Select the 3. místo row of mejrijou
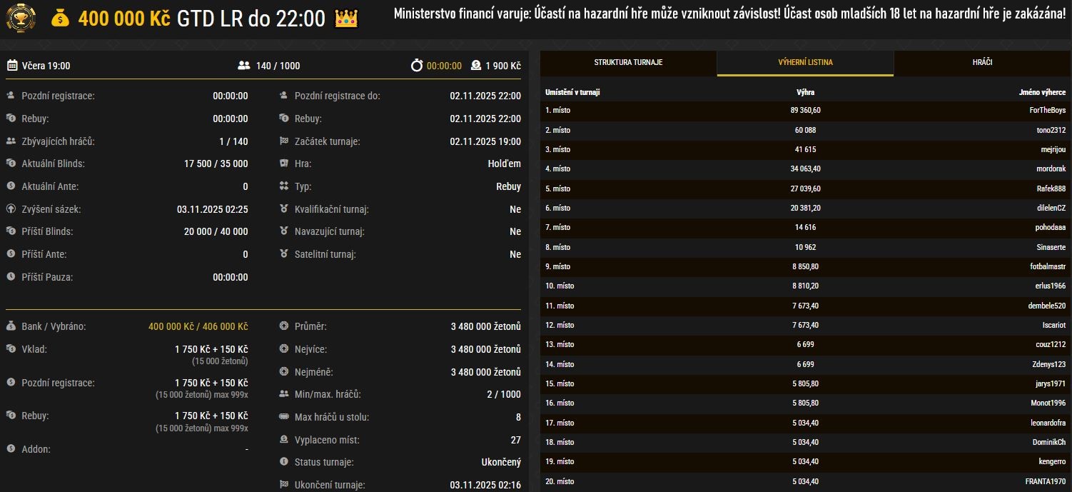 [x=805, y=150]
